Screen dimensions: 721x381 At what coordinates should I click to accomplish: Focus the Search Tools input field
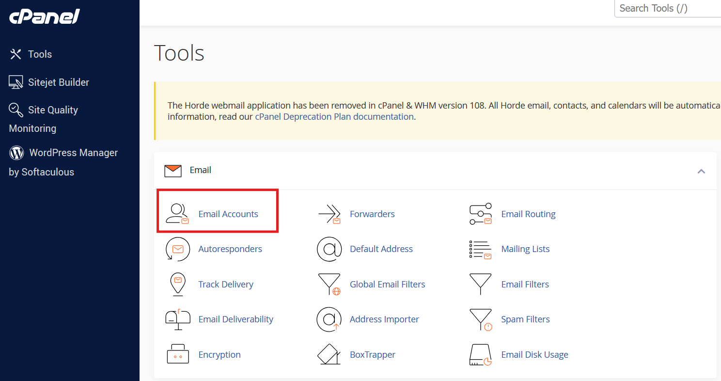[x=668, y=9]
